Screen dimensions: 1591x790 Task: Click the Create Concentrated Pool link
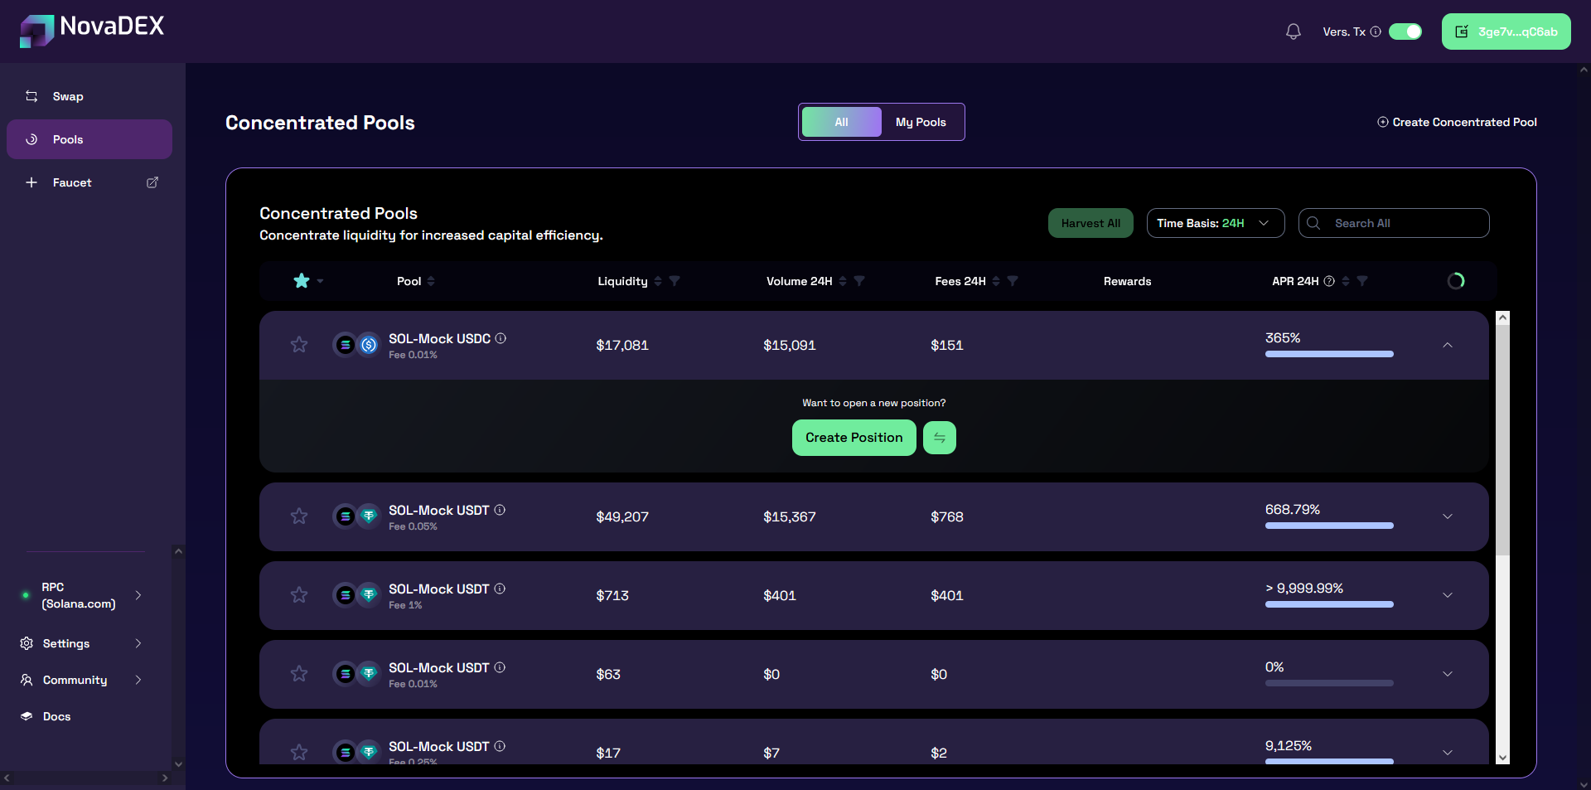(1457, 122)
